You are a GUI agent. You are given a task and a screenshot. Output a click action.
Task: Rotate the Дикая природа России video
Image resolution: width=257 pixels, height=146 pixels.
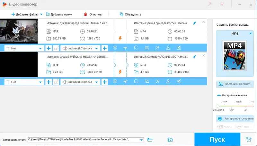pos(136,47)
